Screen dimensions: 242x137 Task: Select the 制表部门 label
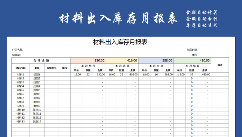[17, 55]
